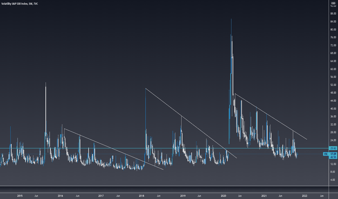Click the 52.00 price axis label
This screenshot has width=338, height=199.
pyautogui.click(x=333, y=85)
